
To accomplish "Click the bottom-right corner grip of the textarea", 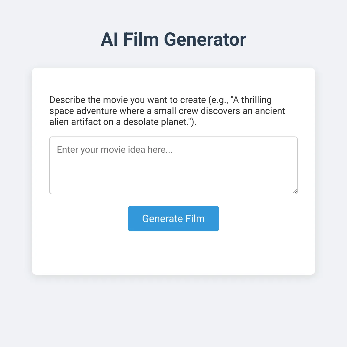I will [295, 191].
